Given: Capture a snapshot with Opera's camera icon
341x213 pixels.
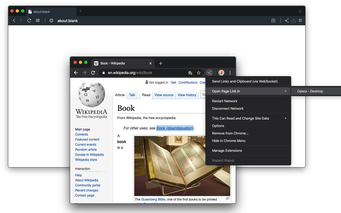Looking at the screenshot, I should (273, 21).
